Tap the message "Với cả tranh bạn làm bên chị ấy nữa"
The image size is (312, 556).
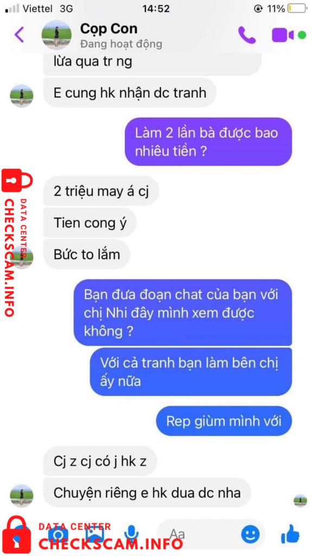(x=191, y=371)
